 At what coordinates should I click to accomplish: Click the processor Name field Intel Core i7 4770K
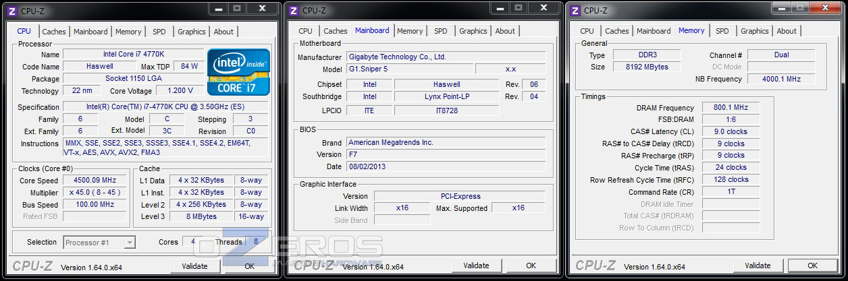132,55
